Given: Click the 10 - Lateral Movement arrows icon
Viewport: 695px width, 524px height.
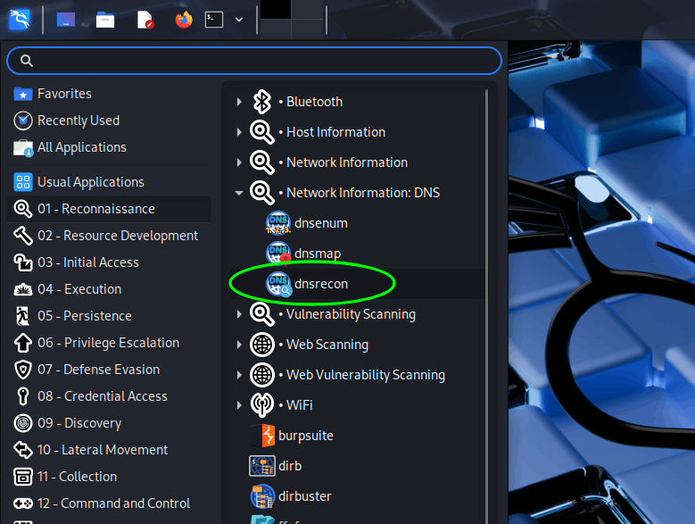Looking at the screenshot, I should 23,450.
